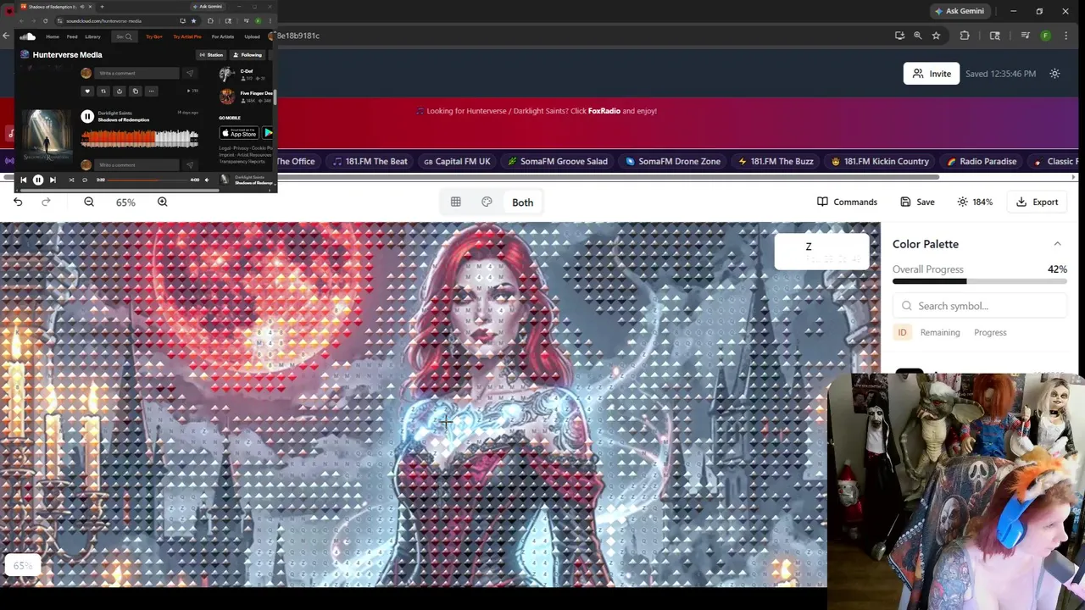Switch to color palette view mode
The height and width of the screenshot is (610, 1085).
pyautogui.click(x=487, y=202)
